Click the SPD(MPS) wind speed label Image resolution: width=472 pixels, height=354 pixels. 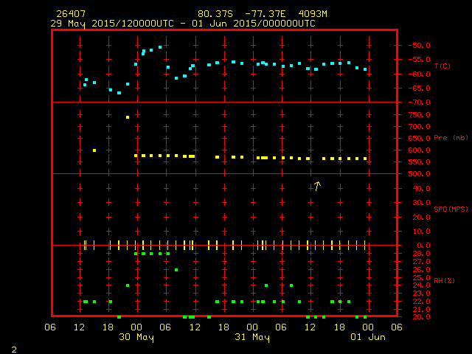tap(450, 209)
